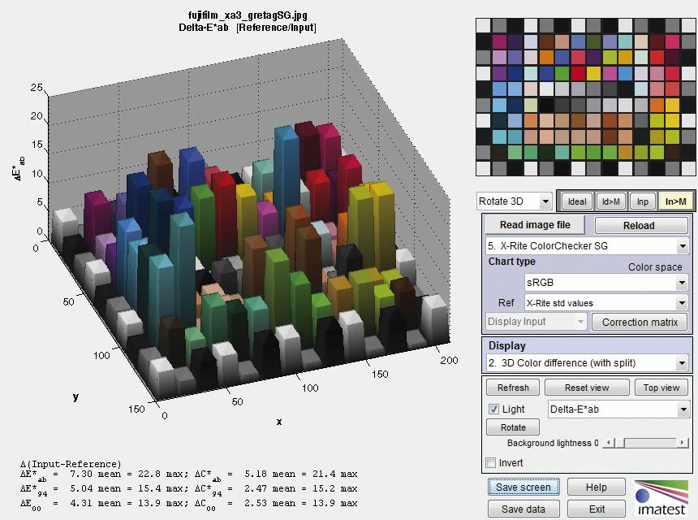The image size is (698, 520).
Task: Click the Top view button
Action: [661, 388]
